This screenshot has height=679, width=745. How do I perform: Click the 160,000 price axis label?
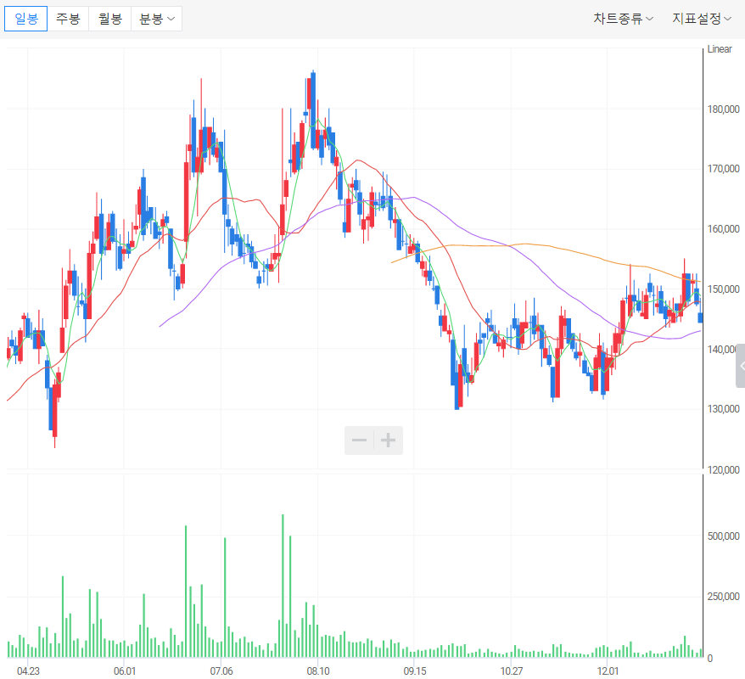[723, 229]
